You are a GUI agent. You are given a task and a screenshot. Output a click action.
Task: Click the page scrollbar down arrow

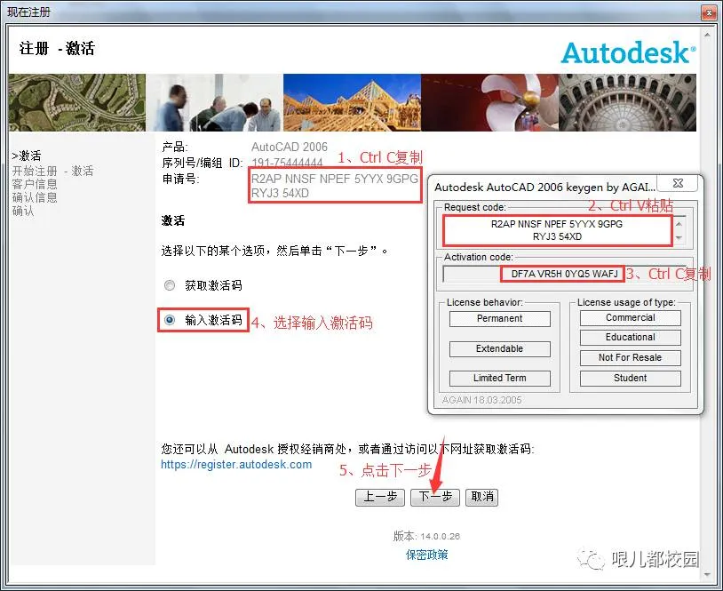point(707,575)
